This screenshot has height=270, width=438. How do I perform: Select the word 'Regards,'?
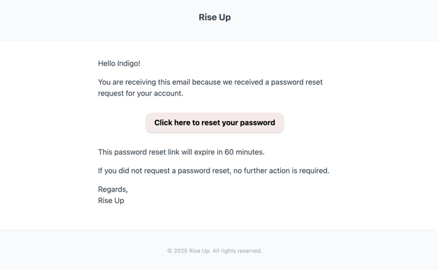(x=113, y=190)
